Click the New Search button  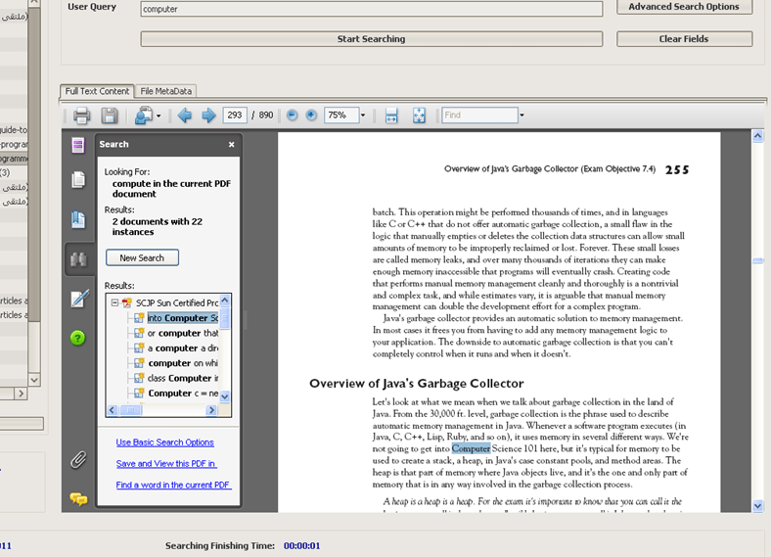point(142,257)
